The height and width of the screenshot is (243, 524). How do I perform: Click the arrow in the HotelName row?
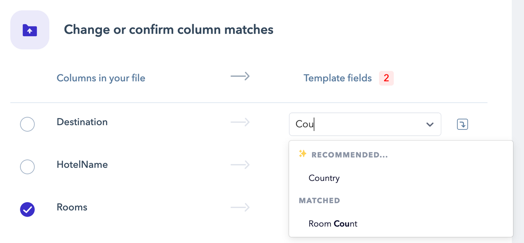[240, 165]
